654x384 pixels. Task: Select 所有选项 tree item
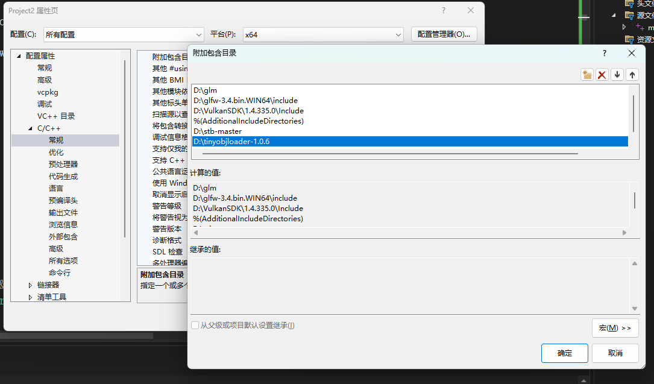63,261
